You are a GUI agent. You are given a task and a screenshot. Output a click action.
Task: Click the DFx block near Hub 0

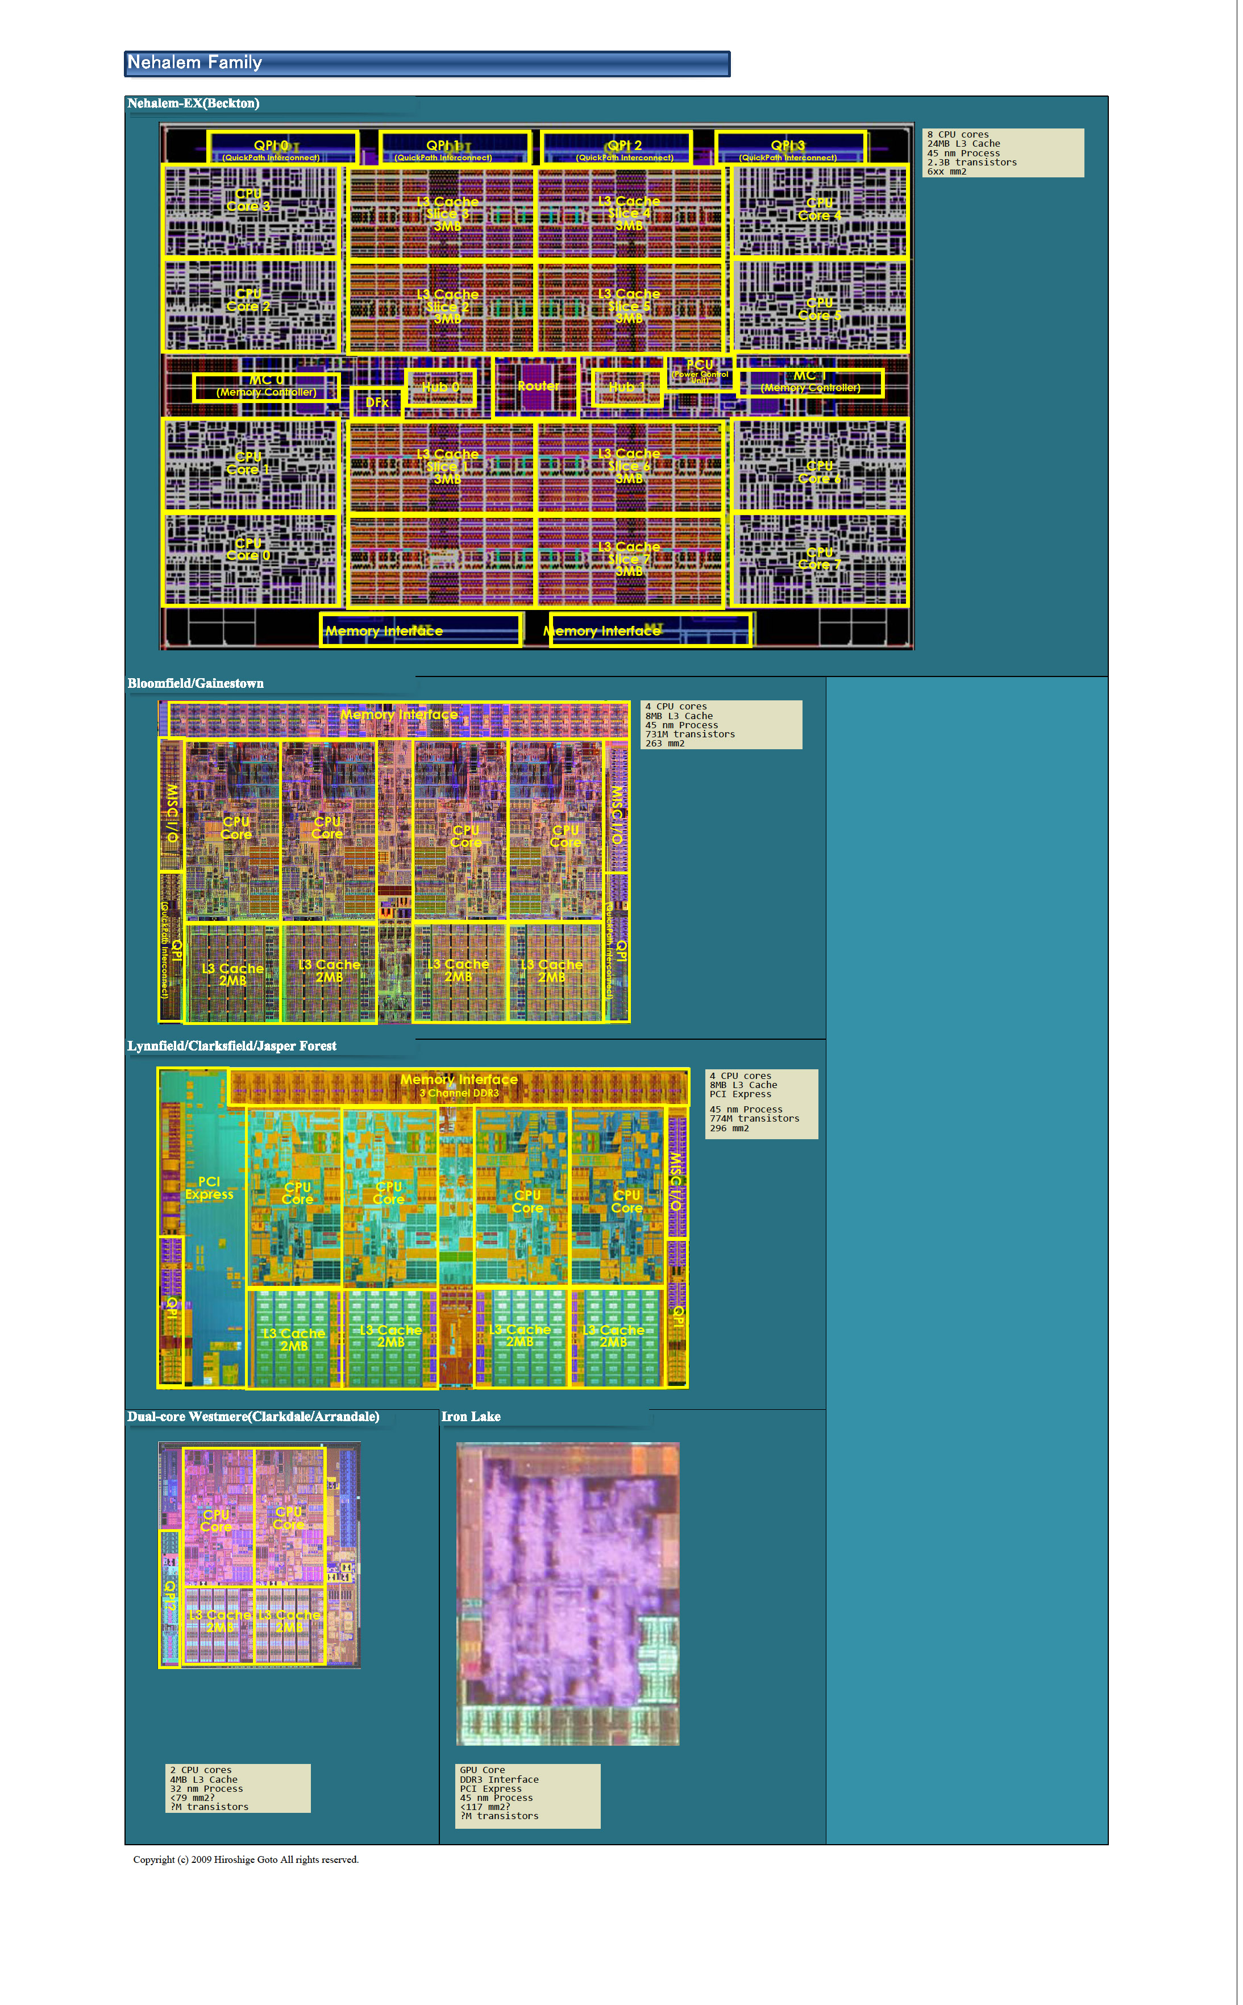click(376, 403)
